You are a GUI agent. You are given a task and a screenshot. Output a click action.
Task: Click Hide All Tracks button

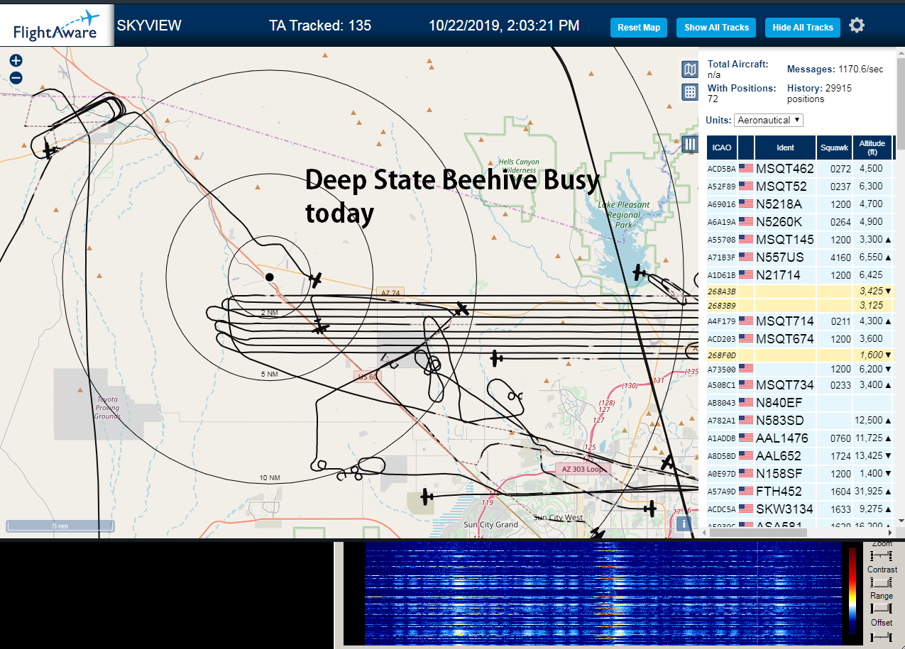(x=803, y=28)
